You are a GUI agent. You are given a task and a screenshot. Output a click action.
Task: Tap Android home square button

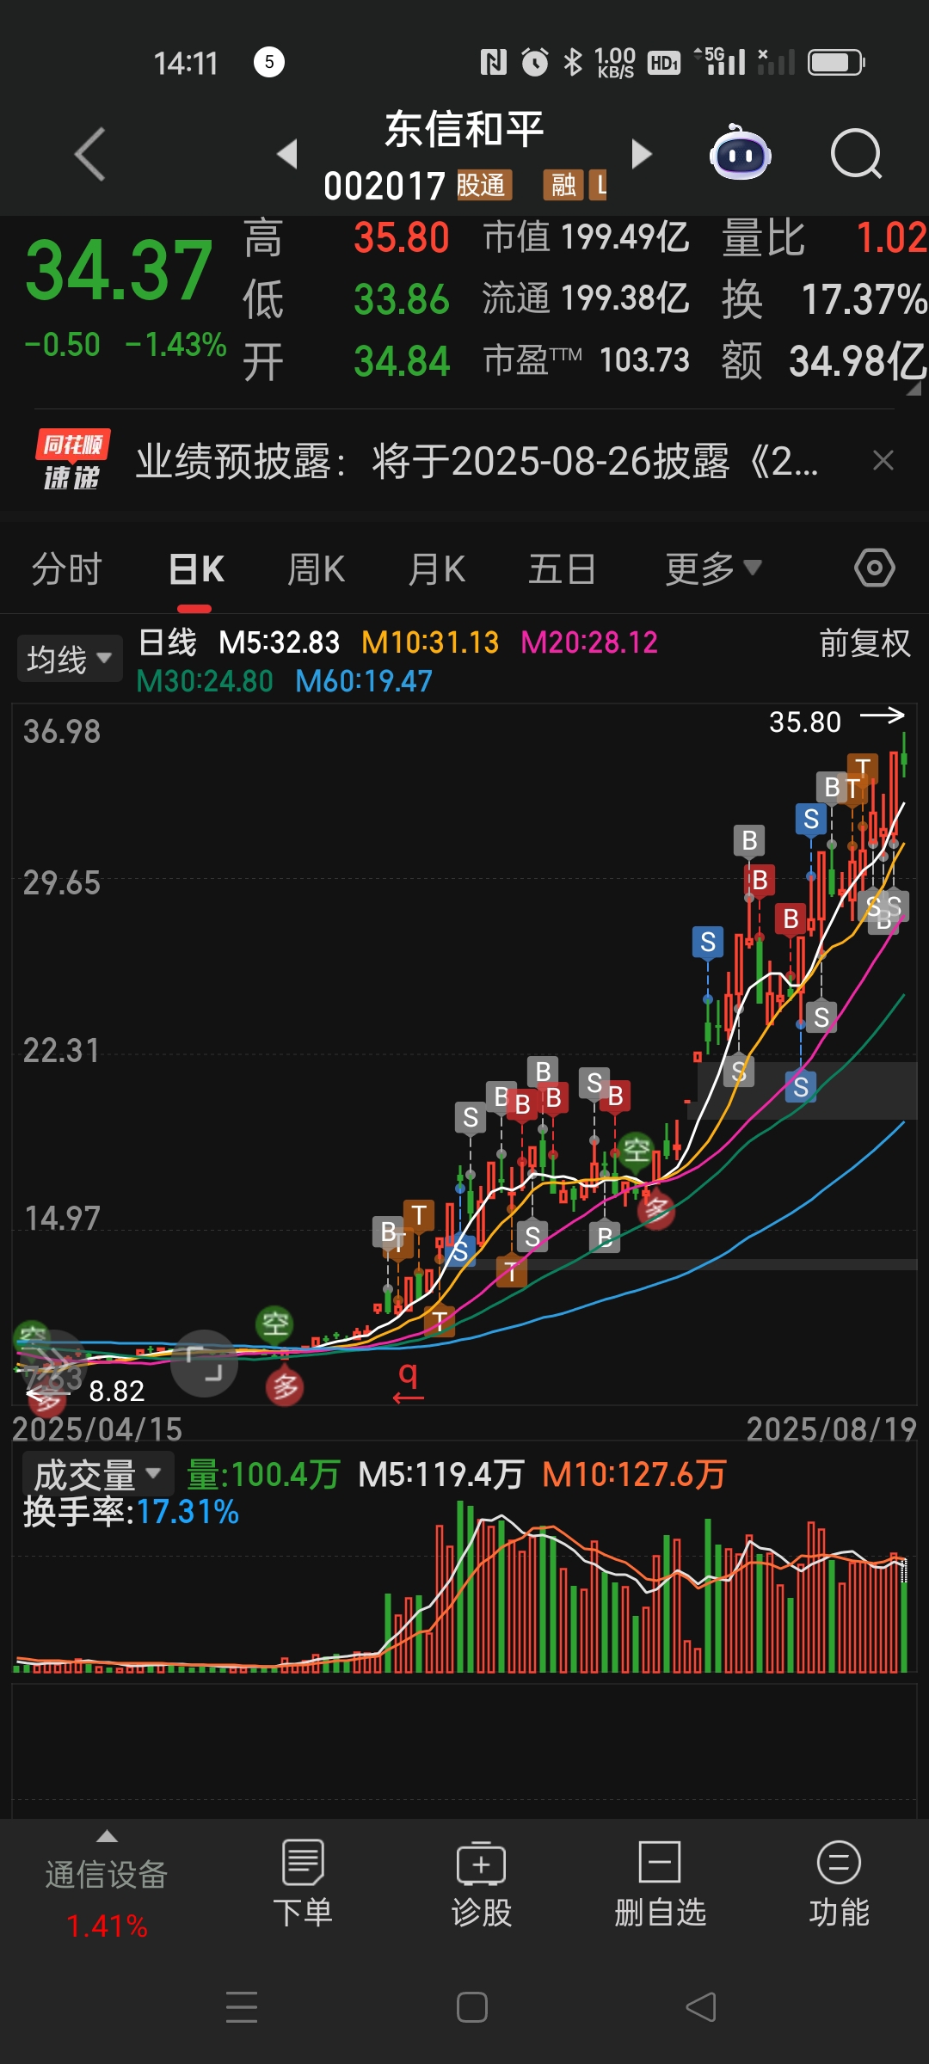pyautogui.click(x=471, y=2007)
